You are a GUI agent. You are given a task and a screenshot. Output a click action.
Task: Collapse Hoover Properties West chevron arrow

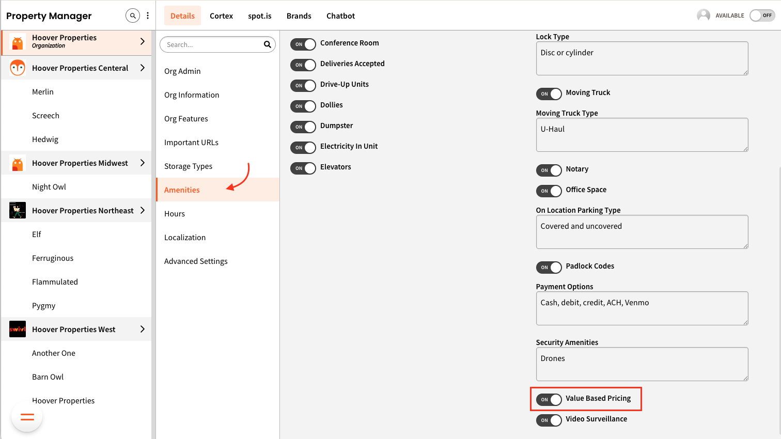[x=143, y=329]
